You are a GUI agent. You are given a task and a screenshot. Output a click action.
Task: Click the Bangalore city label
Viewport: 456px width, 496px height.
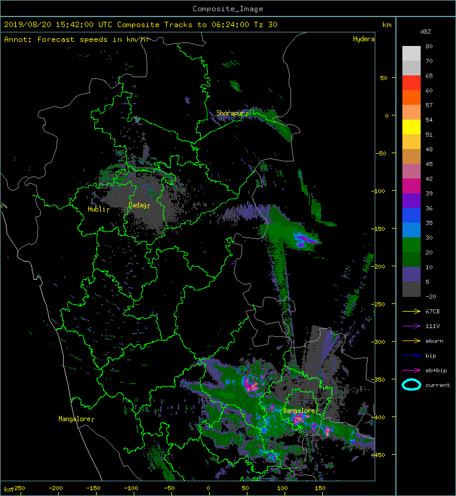click(299, 411)
